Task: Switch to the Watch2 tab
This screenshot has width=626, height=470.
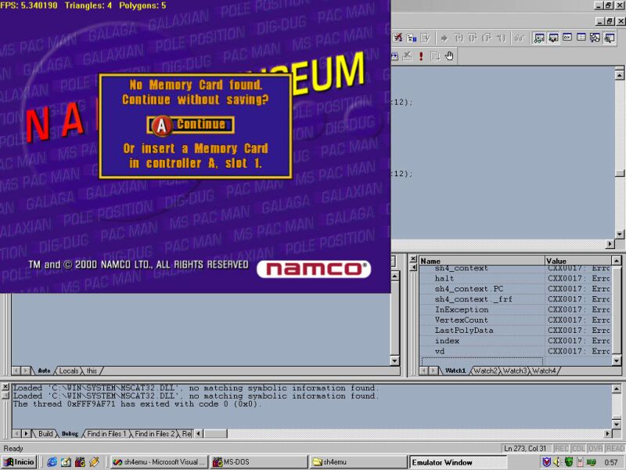Action: (x=485, y=371)
